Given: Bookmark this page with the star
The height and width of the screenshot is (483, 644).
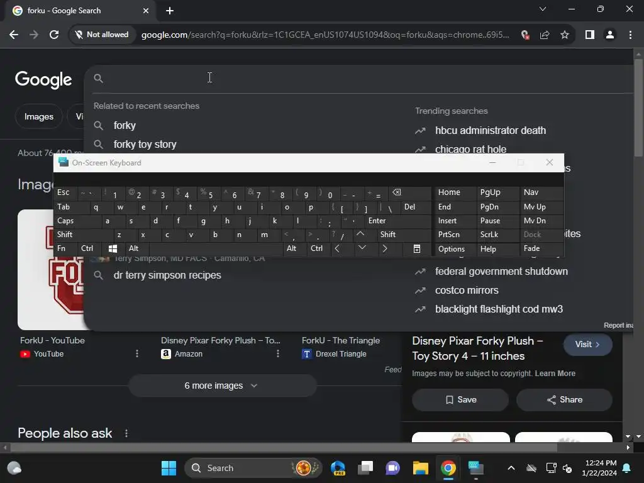Looking at the screenshot, I should coord(565,35).
